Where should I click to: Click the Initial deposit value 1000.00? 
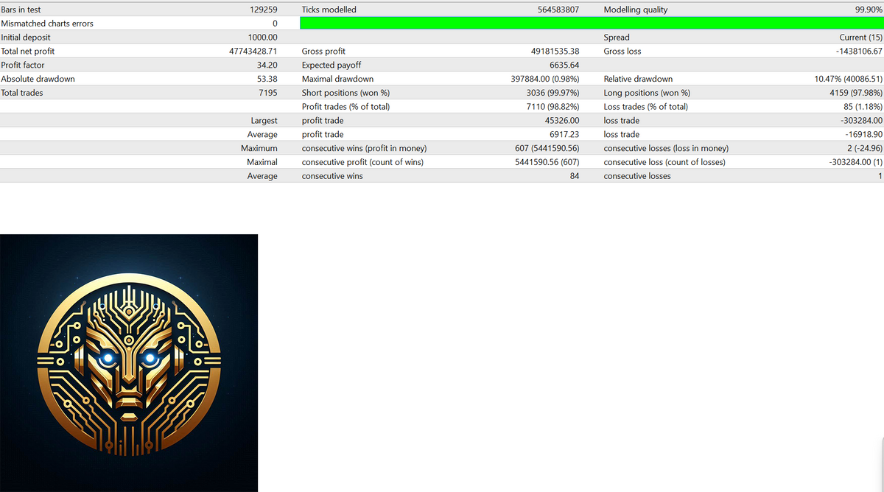(262, 38)
